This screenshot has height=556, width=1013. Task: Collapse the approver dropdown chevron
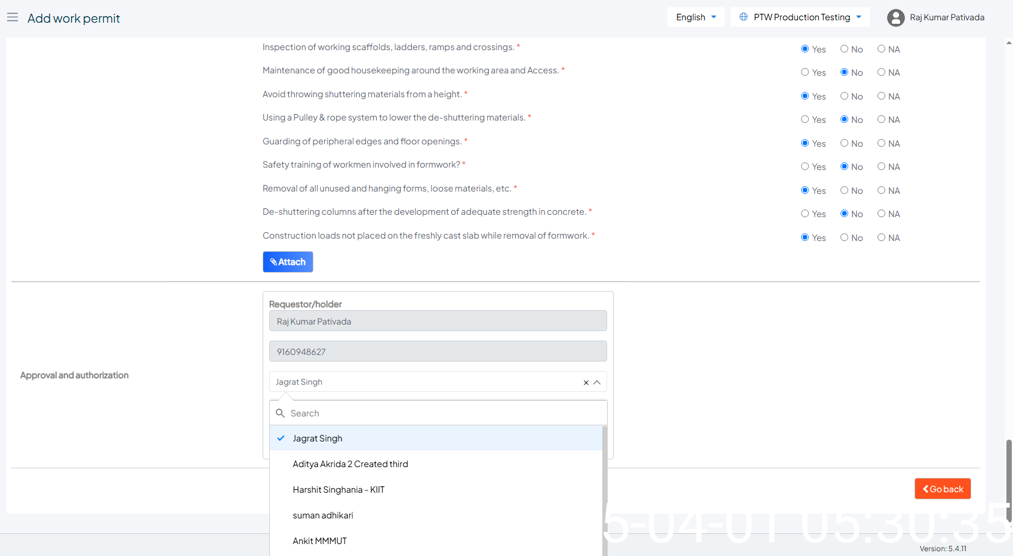click(x=597, y=382)
